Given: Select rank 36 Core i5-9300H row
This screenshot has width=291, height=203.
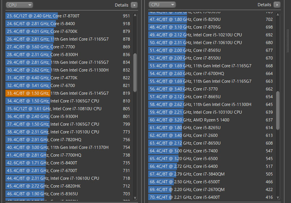Looking at the screenshot, I should click(x=68, y=116).
